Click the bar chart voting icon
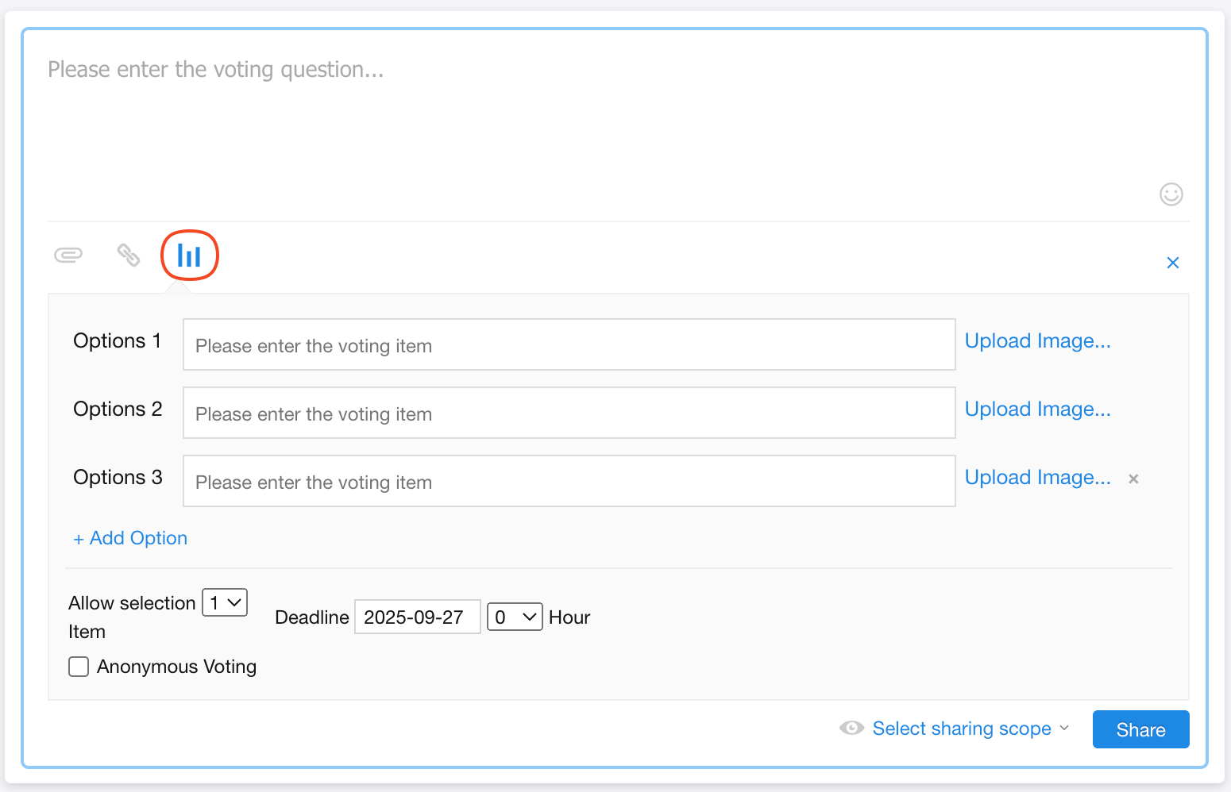The height and width of the screenshot is (792, 1231). pos(189,256)
